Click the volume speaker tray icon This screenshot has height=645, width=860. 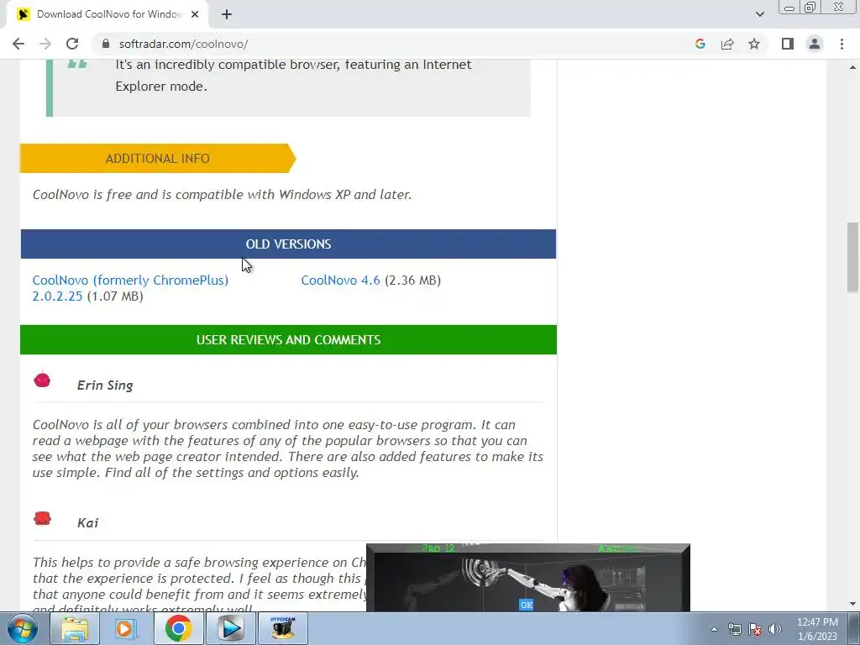point(775,629)
